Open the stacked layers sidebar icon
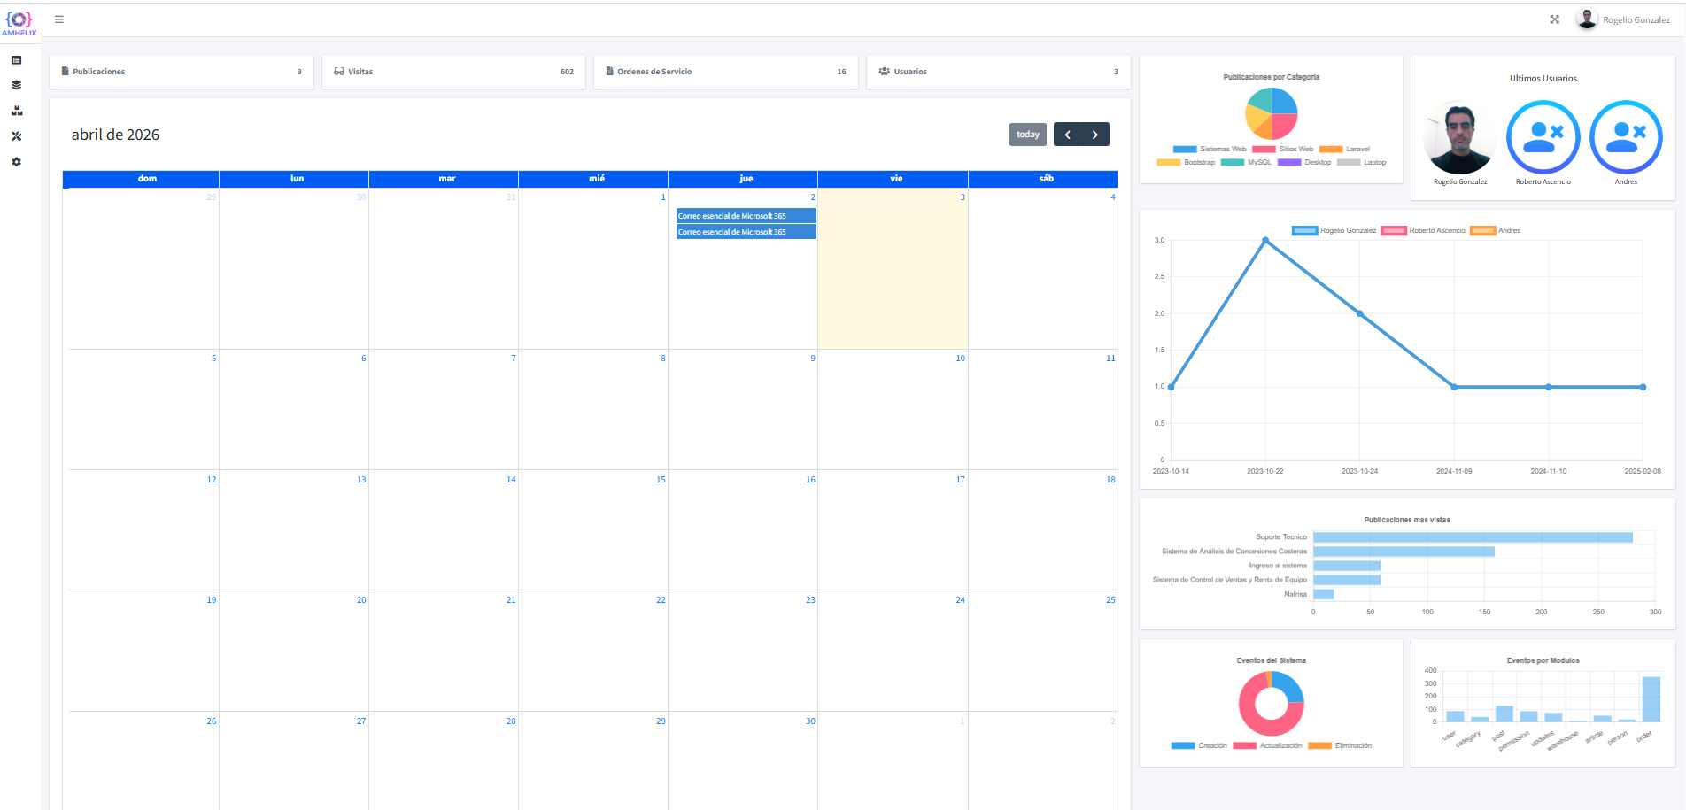This screenshot has width=1686, height=810. pos(16,86)
